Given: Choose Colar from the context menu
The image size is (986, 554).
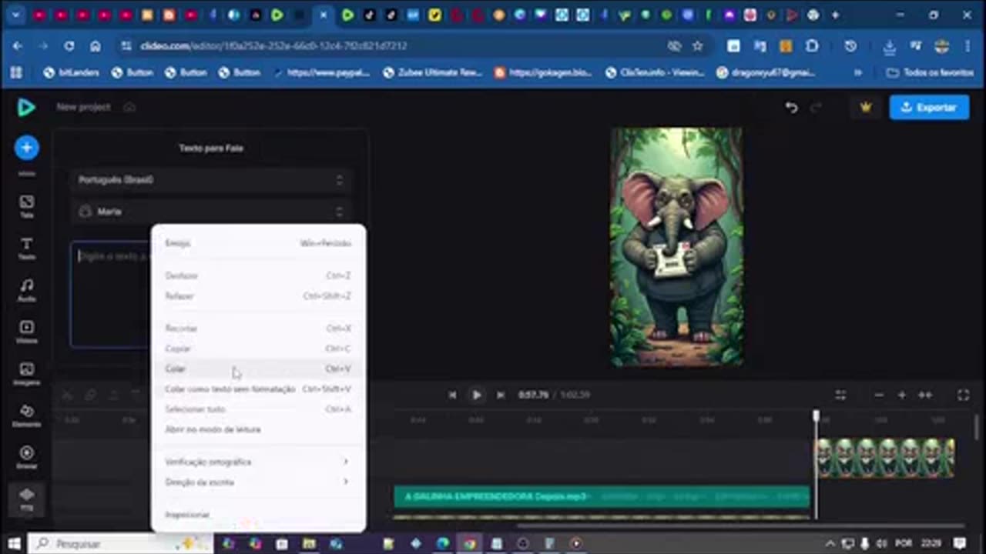Looking at the screenshot, I should (x=258, y=369).
